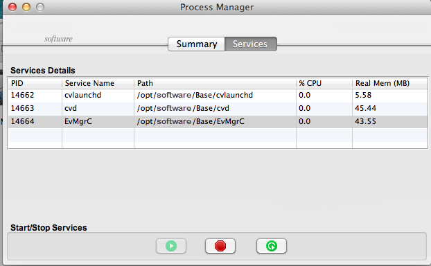Select the EvMgrC service name cell

click(x=98, y=121)
